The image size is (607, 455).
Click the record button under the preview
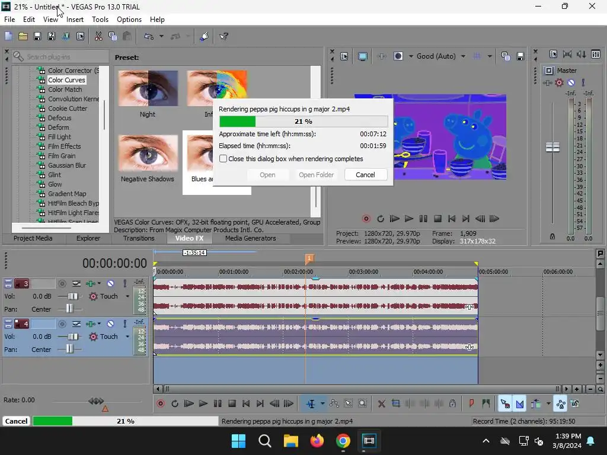[366, 219]
